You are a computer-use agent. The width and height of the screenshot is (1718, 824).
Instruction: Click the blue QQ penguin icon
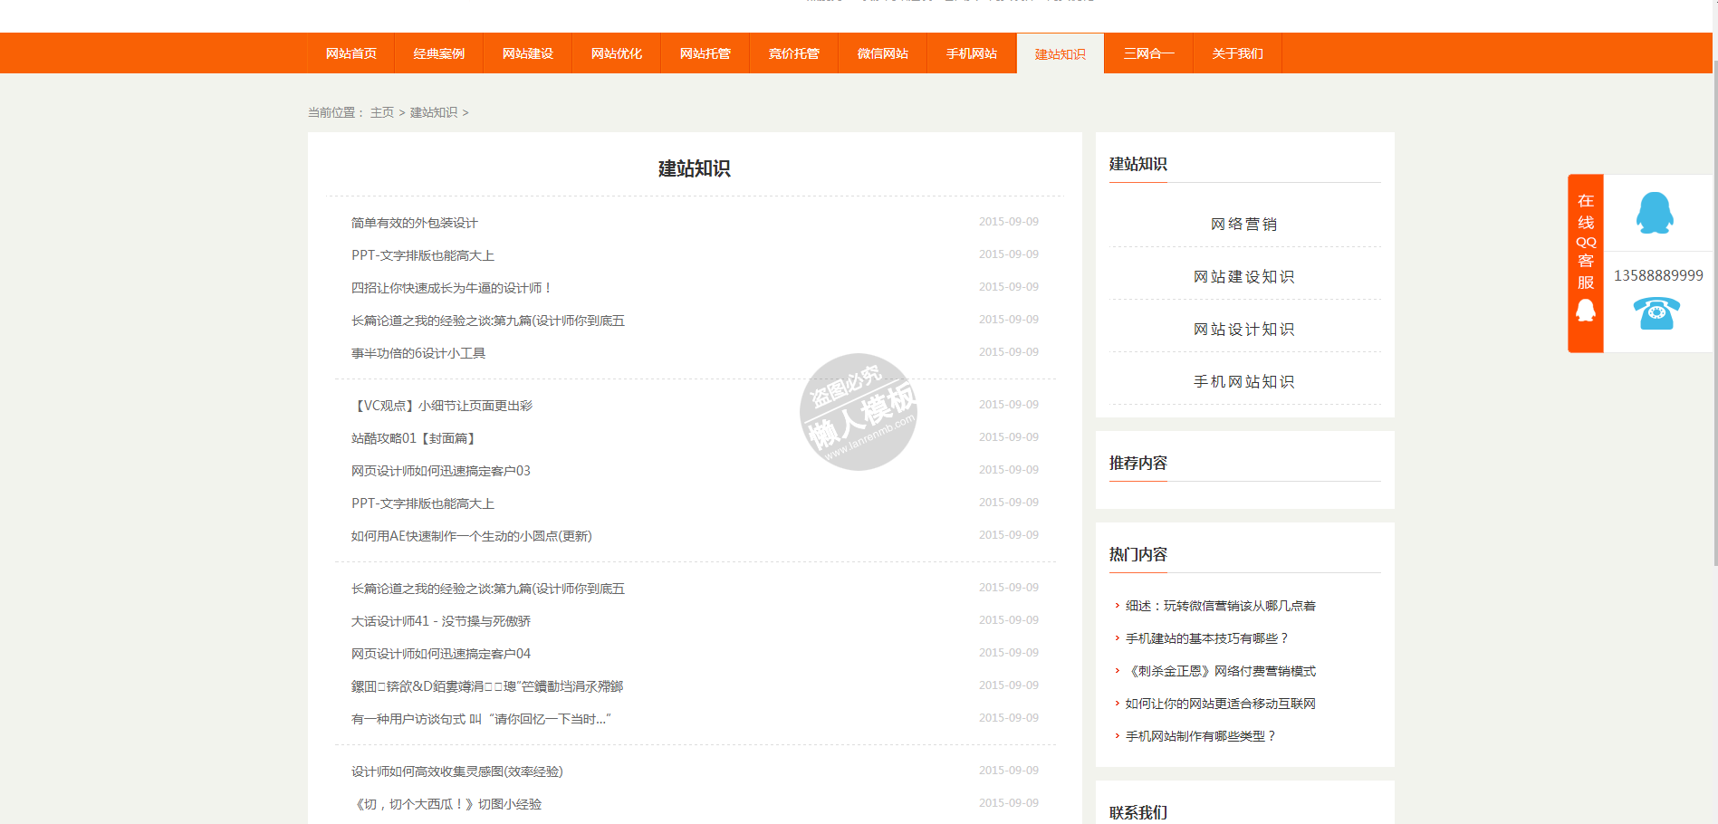point(1655,213)
